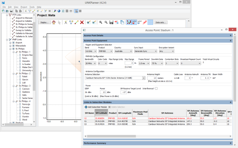Click the New Network Site icon in main toolbar
Image resolution: width=238 pixels, height=148 pixels.
point(26,11)
